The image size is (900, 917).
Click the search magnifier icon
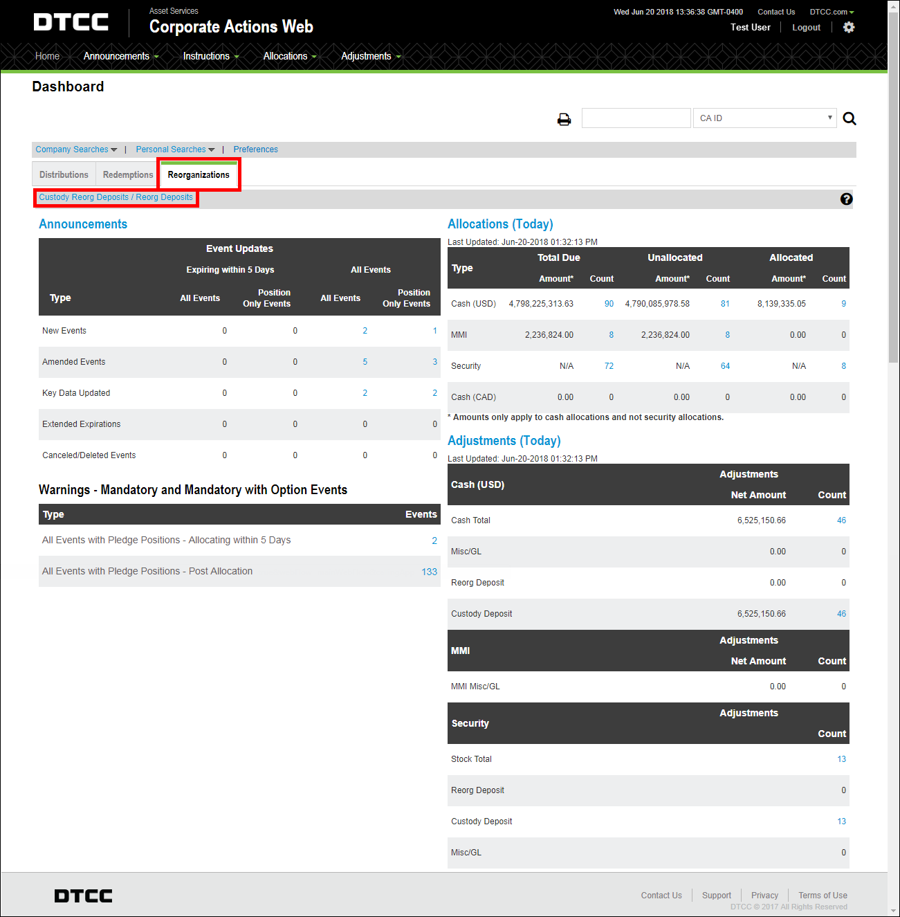(x=849, y=118)
